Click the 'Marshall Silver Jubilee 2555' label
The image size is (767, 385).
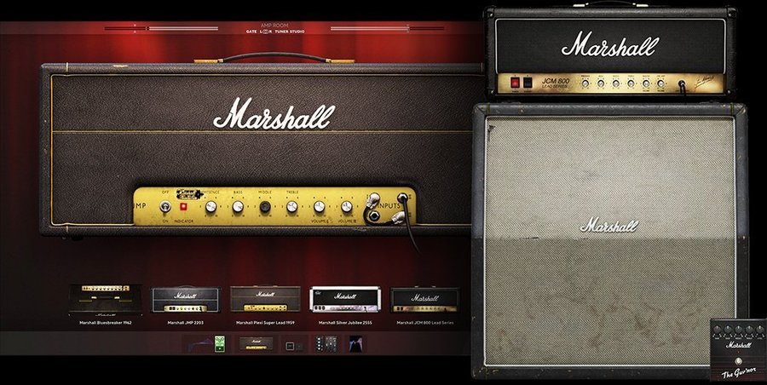345,323
